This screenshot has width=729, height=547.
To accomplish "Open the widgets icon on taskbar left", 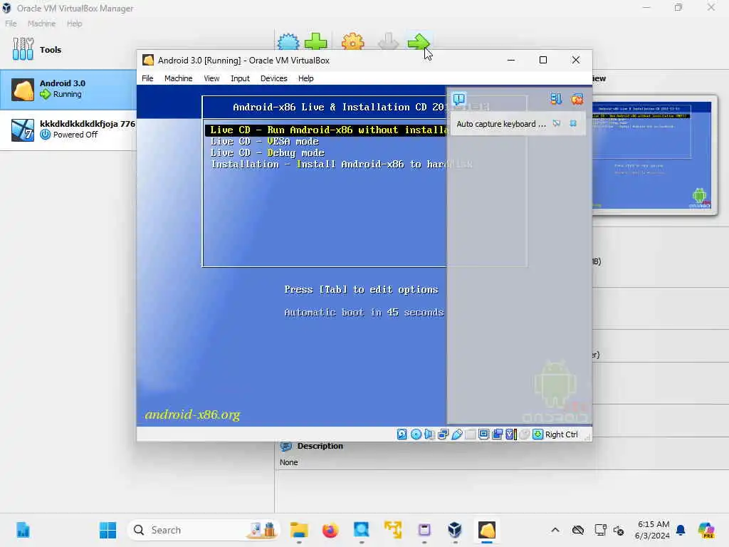I will 23,530.
